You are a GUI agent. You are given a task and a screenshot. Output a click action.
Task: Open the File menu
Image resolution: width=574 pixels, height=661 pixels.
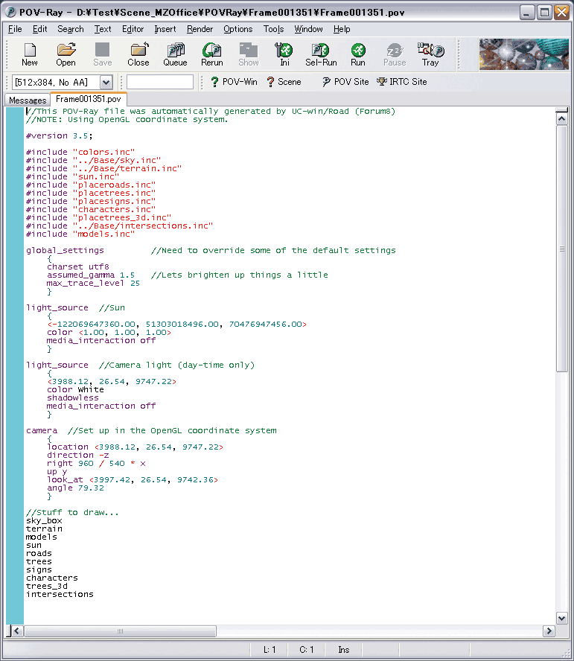point(15,29)
